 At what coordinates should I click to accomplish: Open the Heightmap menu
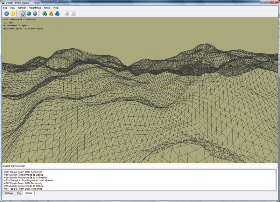(35, 8)
